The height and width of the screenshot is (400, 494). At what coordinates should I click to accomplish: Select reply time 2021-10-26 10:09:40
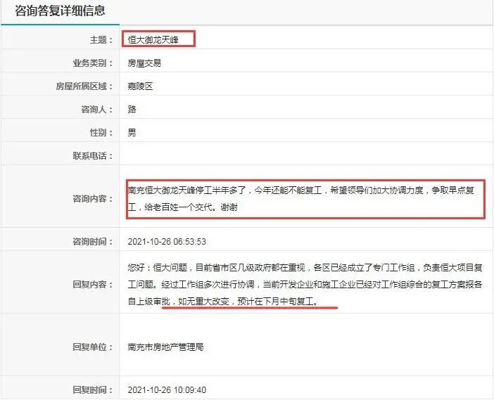(167, 390)
